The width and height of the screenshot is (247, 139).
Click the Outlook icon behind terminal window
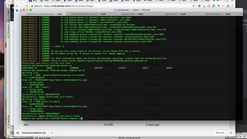tap(17, 10)
